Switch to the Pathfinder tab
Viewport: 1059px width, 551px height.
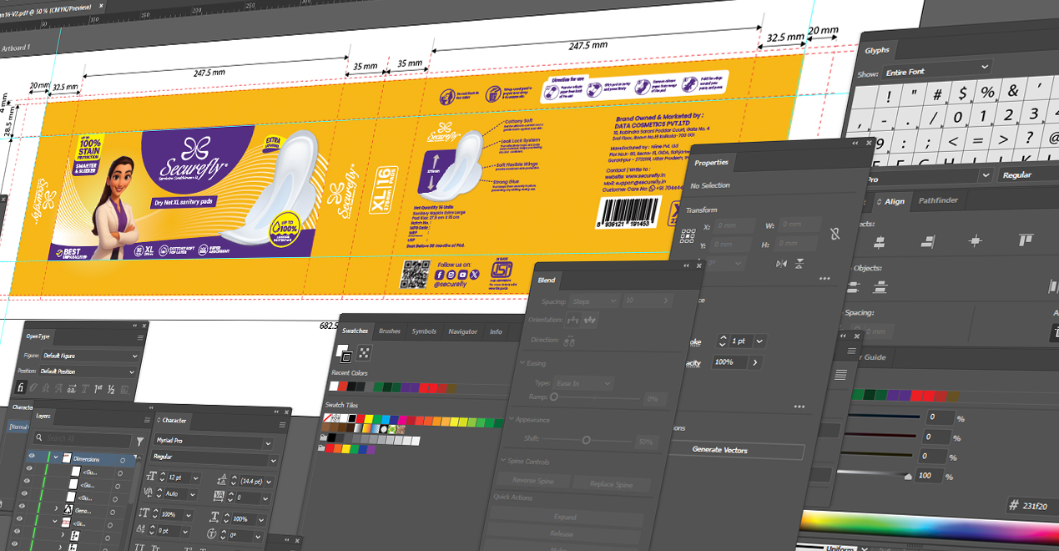point(938,200)
